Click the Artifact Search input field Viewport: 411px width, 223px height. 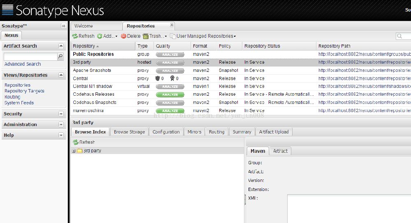[30, 57]
